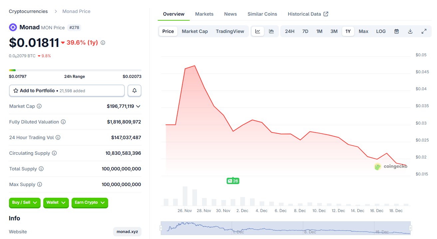Open the monad.xyz website link
This screenshot has width=437, height=239.
coord(127,232)
